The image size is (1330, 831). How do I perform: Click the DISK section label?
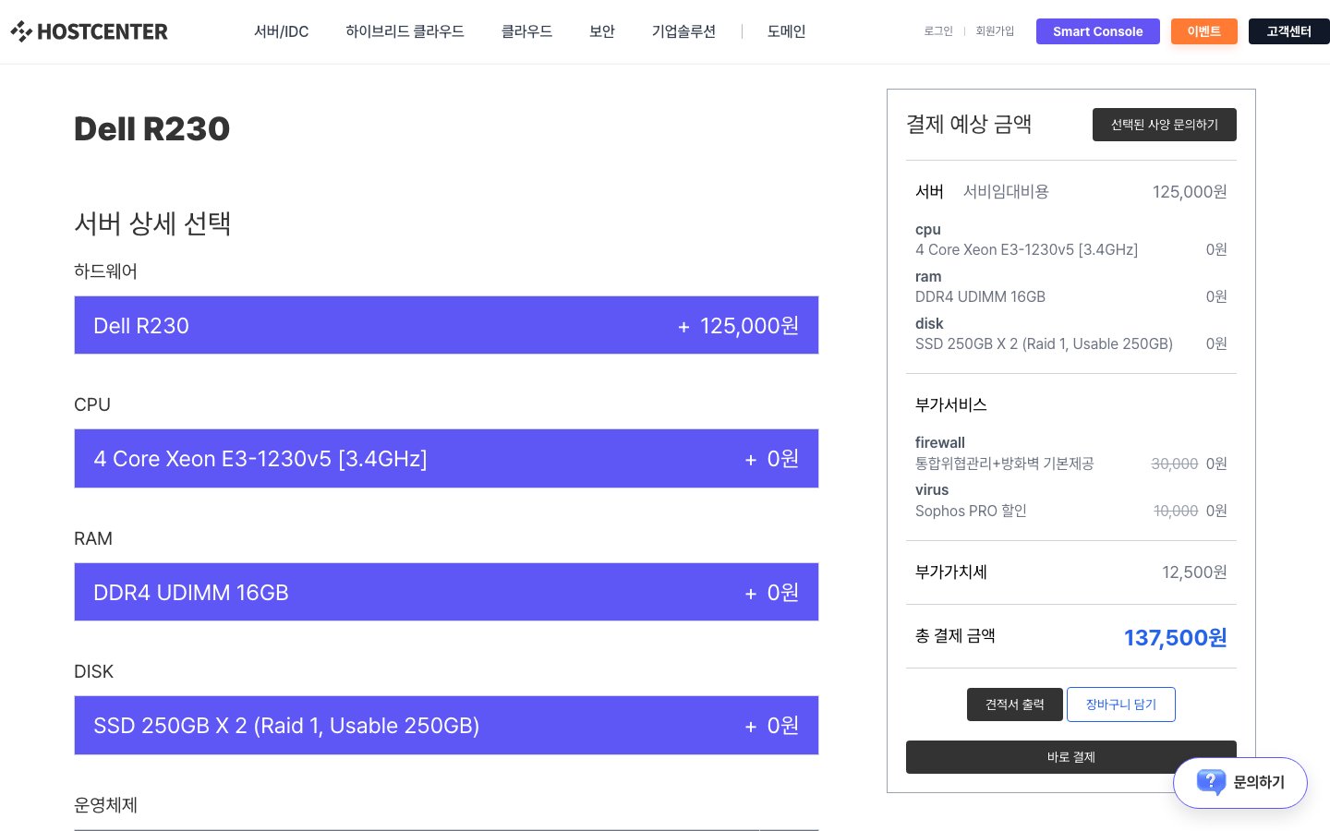[x=93, y=671]
